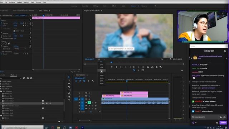
Task: Reset the Position parameter
Action: (x=30, y=23)
